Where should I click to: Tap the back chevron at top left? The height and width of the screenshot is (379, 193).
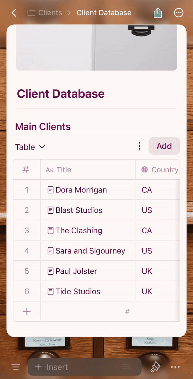(x=14, y=13)
